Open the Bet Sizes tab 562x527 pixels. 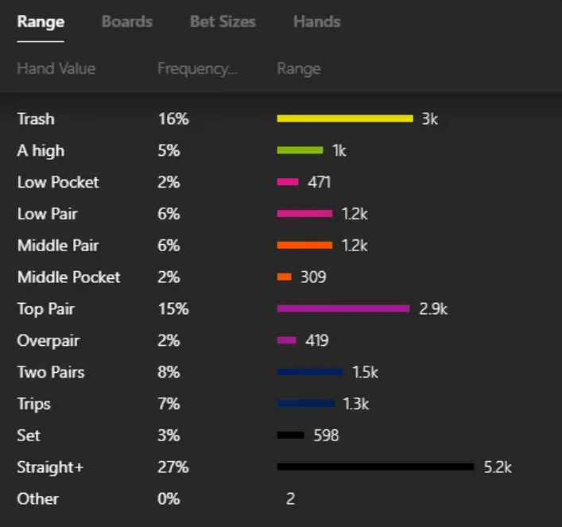point(223,21)
